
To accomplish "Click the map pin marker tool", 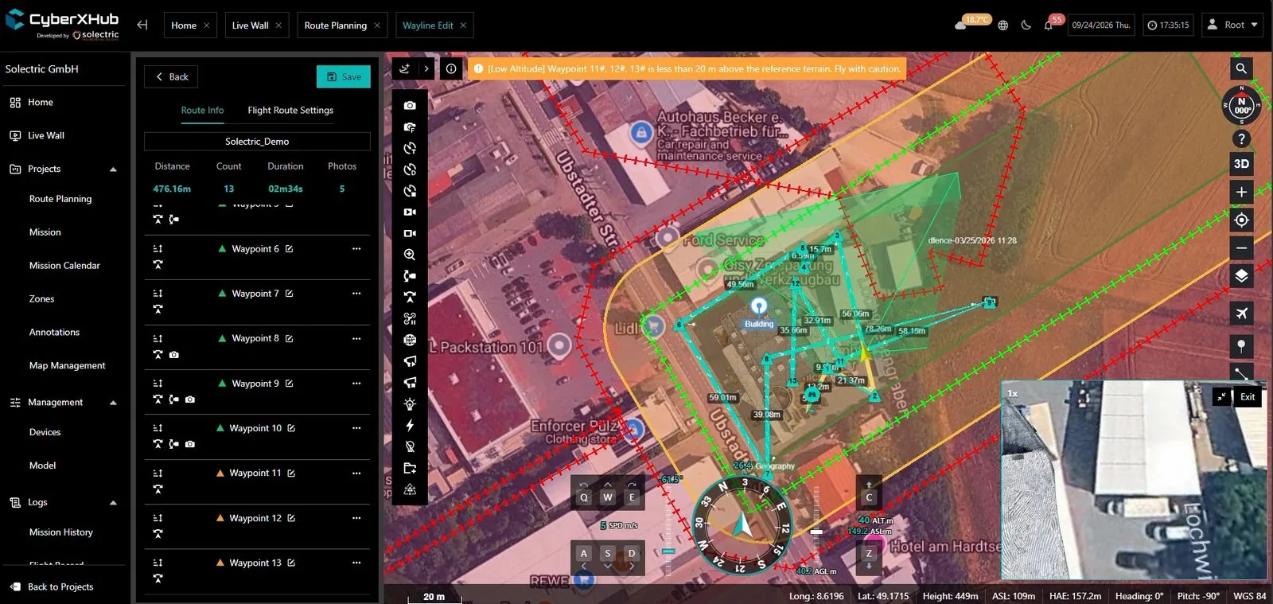I will (x=1241, y=346).
